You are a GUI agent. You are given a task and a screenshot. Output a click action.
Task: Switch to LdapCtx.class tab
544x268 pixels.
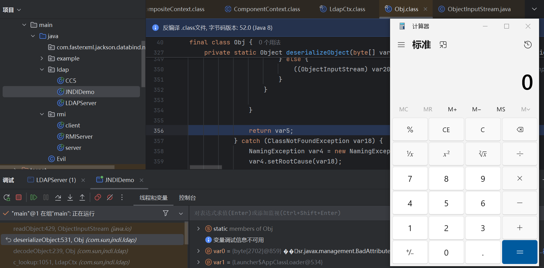click(x=343, y=9)
